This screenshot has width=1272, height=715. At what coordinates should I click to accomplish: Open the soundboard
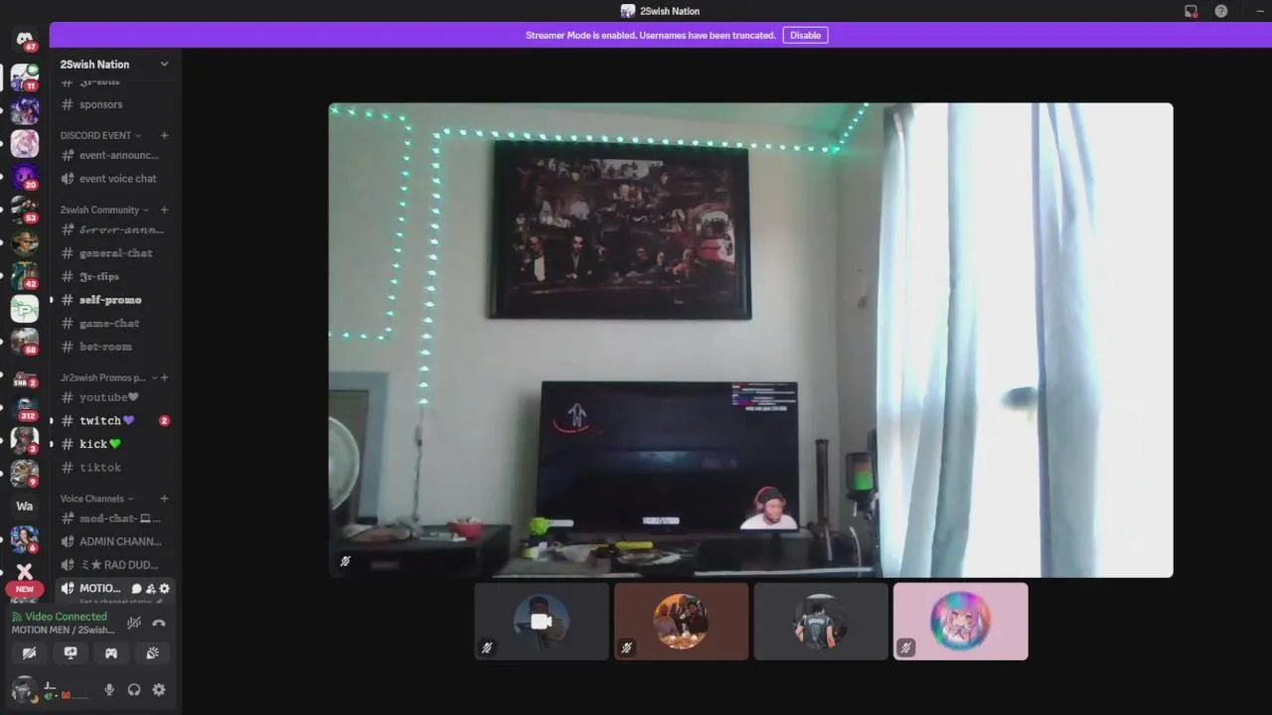coord(152,653)
